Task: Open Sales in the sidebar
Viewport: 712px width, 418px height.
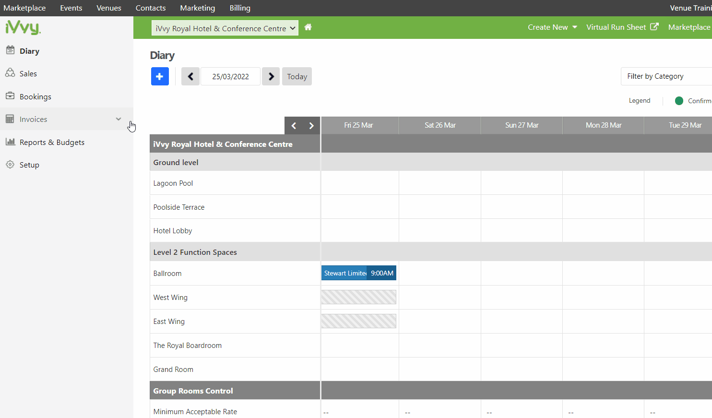Action: tap(28, 73)
